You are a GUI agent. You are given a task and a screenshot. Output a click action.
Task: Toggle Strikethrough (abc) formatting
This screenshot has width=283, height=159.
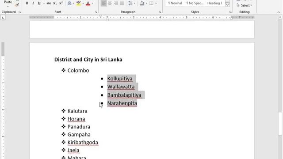(49, 3)
